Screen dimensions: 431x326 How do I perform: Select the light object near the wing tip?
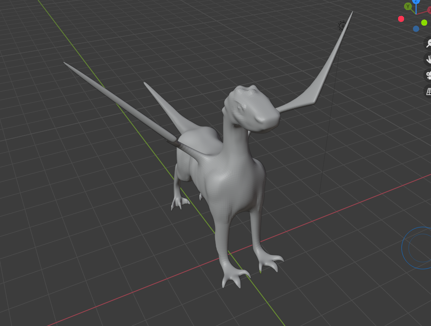tap(342, 26)
